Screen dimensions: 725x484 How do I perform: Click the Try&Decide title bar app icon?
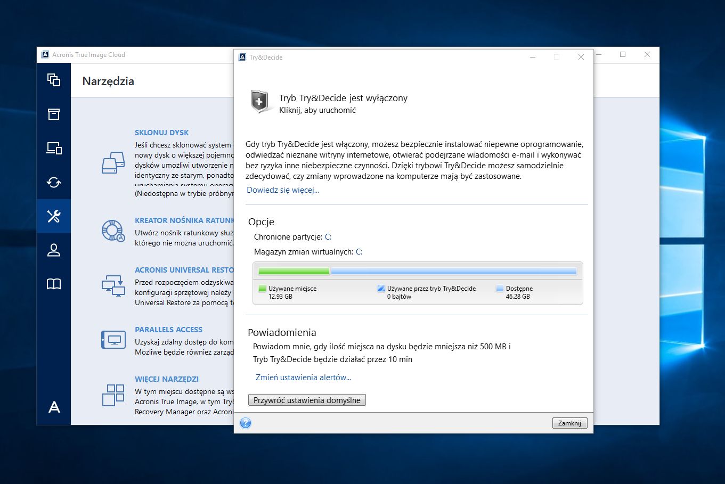[x=242, y=57]
